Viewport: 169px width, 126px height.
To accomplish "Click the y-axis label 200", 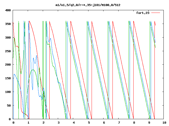I will (x=8, y=65).
